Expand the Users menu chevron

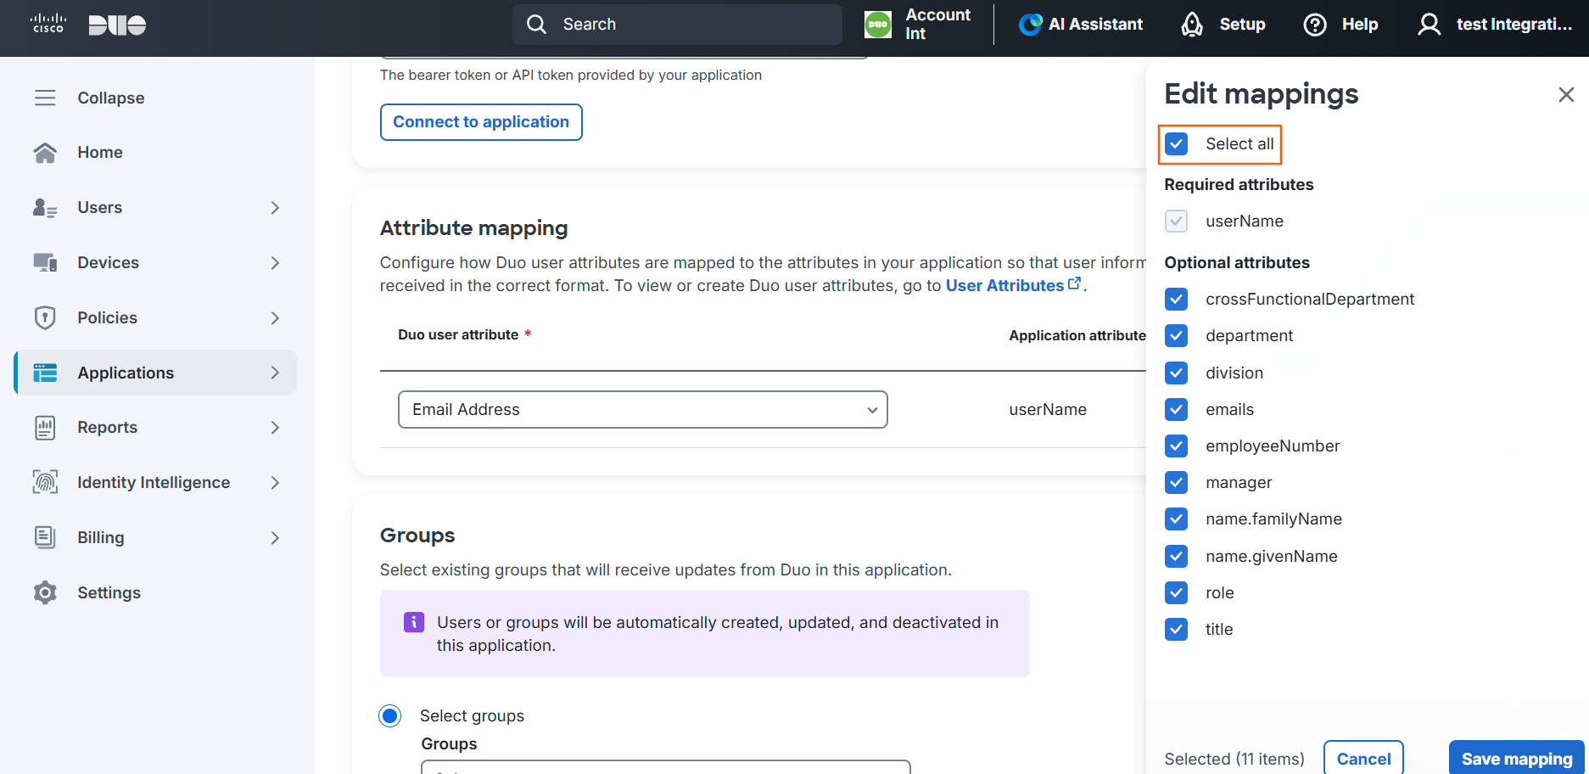[x=275, y=208]
